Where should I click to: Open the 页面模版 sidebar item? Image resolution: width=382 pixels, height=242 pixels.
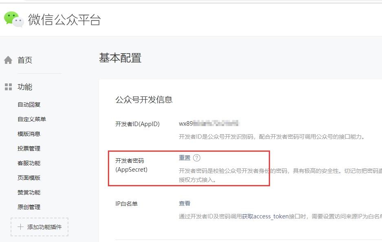click(29, 178)
